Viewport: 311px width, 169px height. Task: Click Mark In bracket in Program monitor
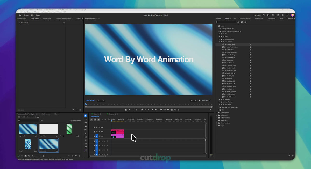click(133, 109)
